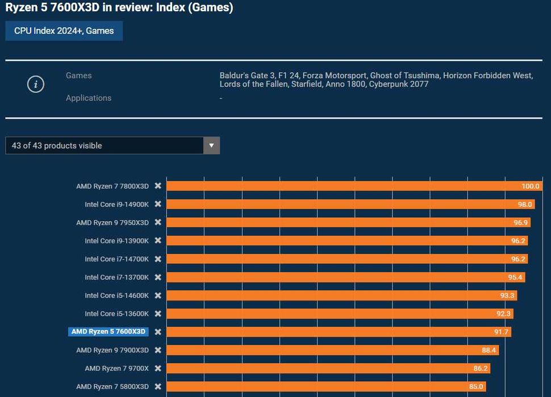Click the 'Applications' info label
The height and width of the screenshot is (397, 551).
pos(89,98)
